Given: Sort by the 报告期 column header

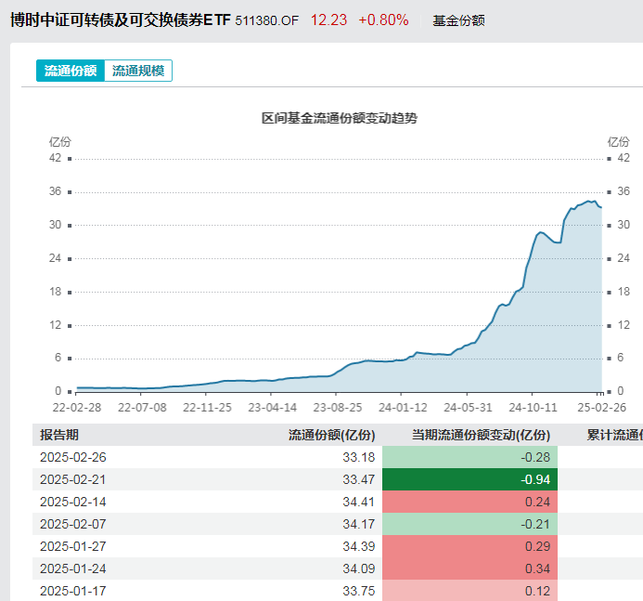Looking at the screenshot, I should click(59, 435).
